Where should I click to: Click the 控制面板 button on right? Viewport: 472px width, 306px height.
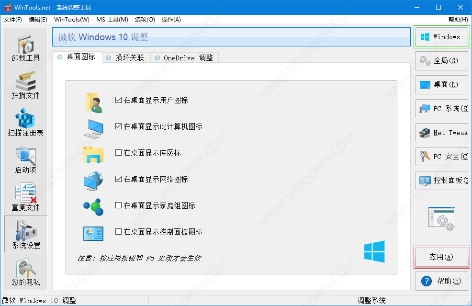[x=441, y=181]
